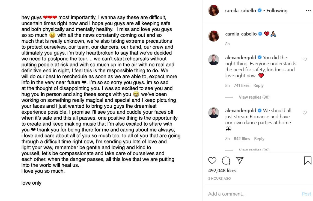Share the post via the paper plane icon

coord(240,161)
